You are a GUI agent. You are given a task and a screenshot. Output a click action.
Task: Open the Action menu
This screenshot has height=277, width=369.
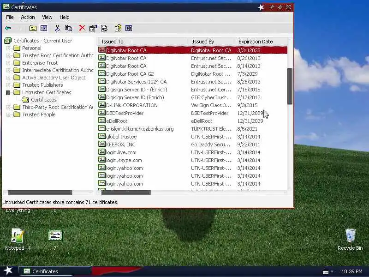pos(28,17)
